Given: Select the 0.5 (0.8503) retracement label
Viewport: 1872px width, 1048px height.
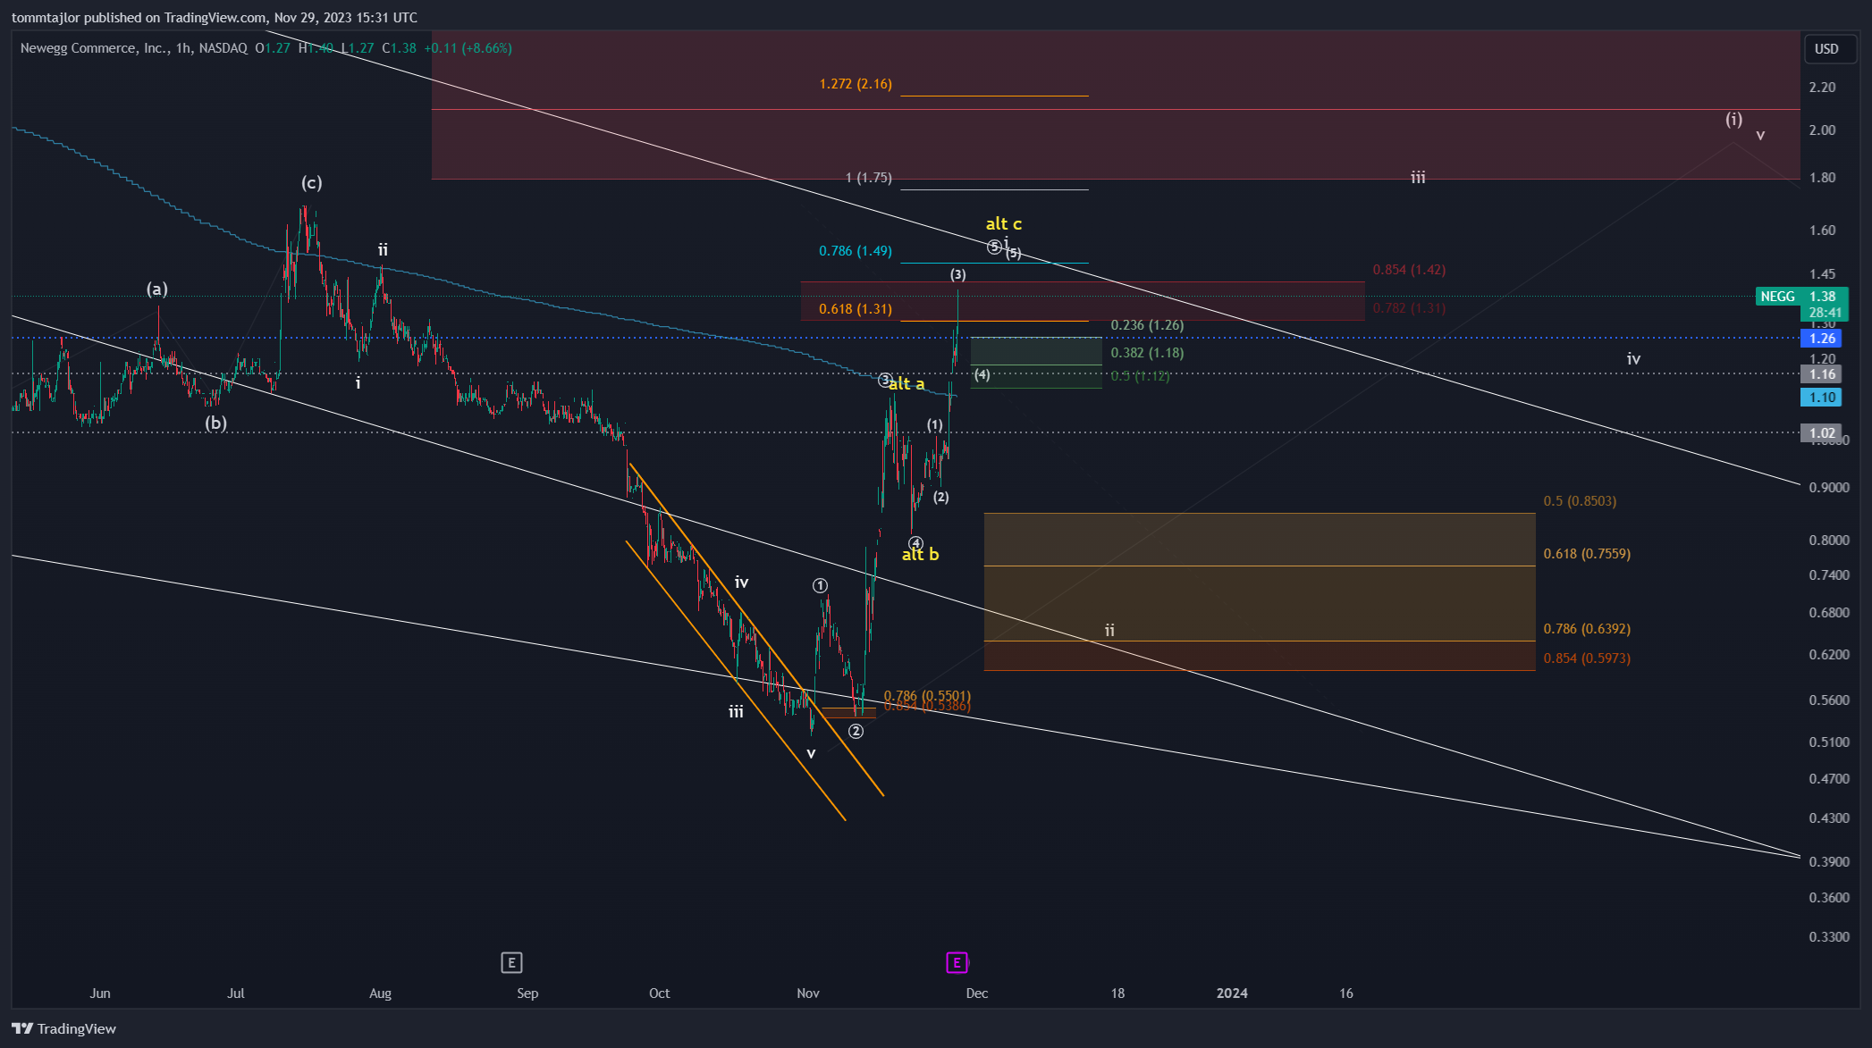Looking at the screenshot, I should [x=1580, y=501].
